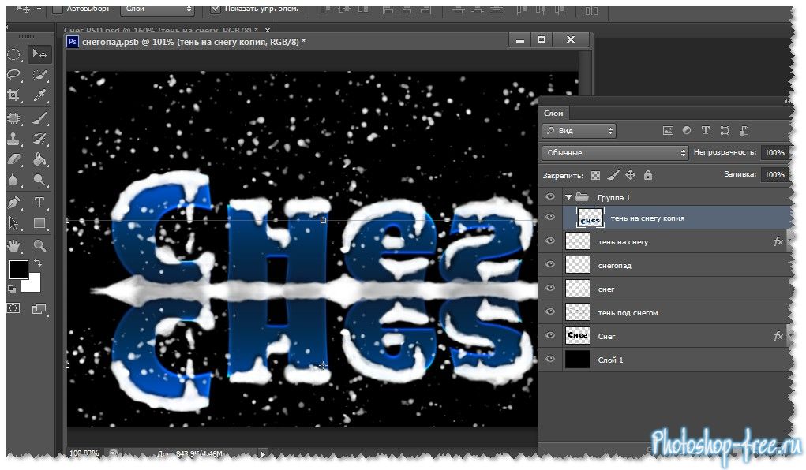Select the тень под снегом layer

click(628, 313)
